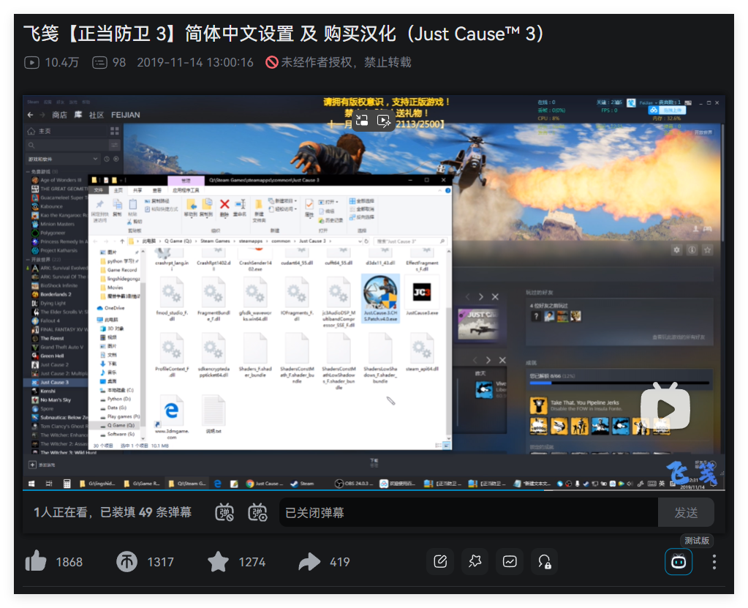Click the Steam game settings gear icon
The image size is (748, 608).
[676, 249]
